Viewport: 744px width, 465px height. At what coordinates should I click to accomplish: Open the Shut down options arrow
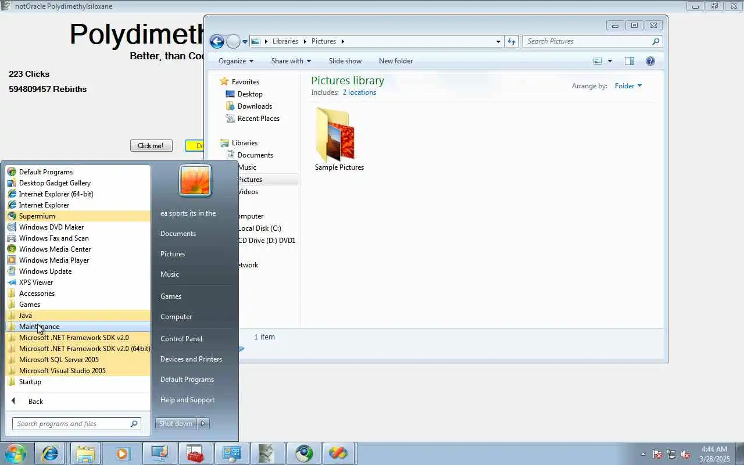click(x=203, y=424)
